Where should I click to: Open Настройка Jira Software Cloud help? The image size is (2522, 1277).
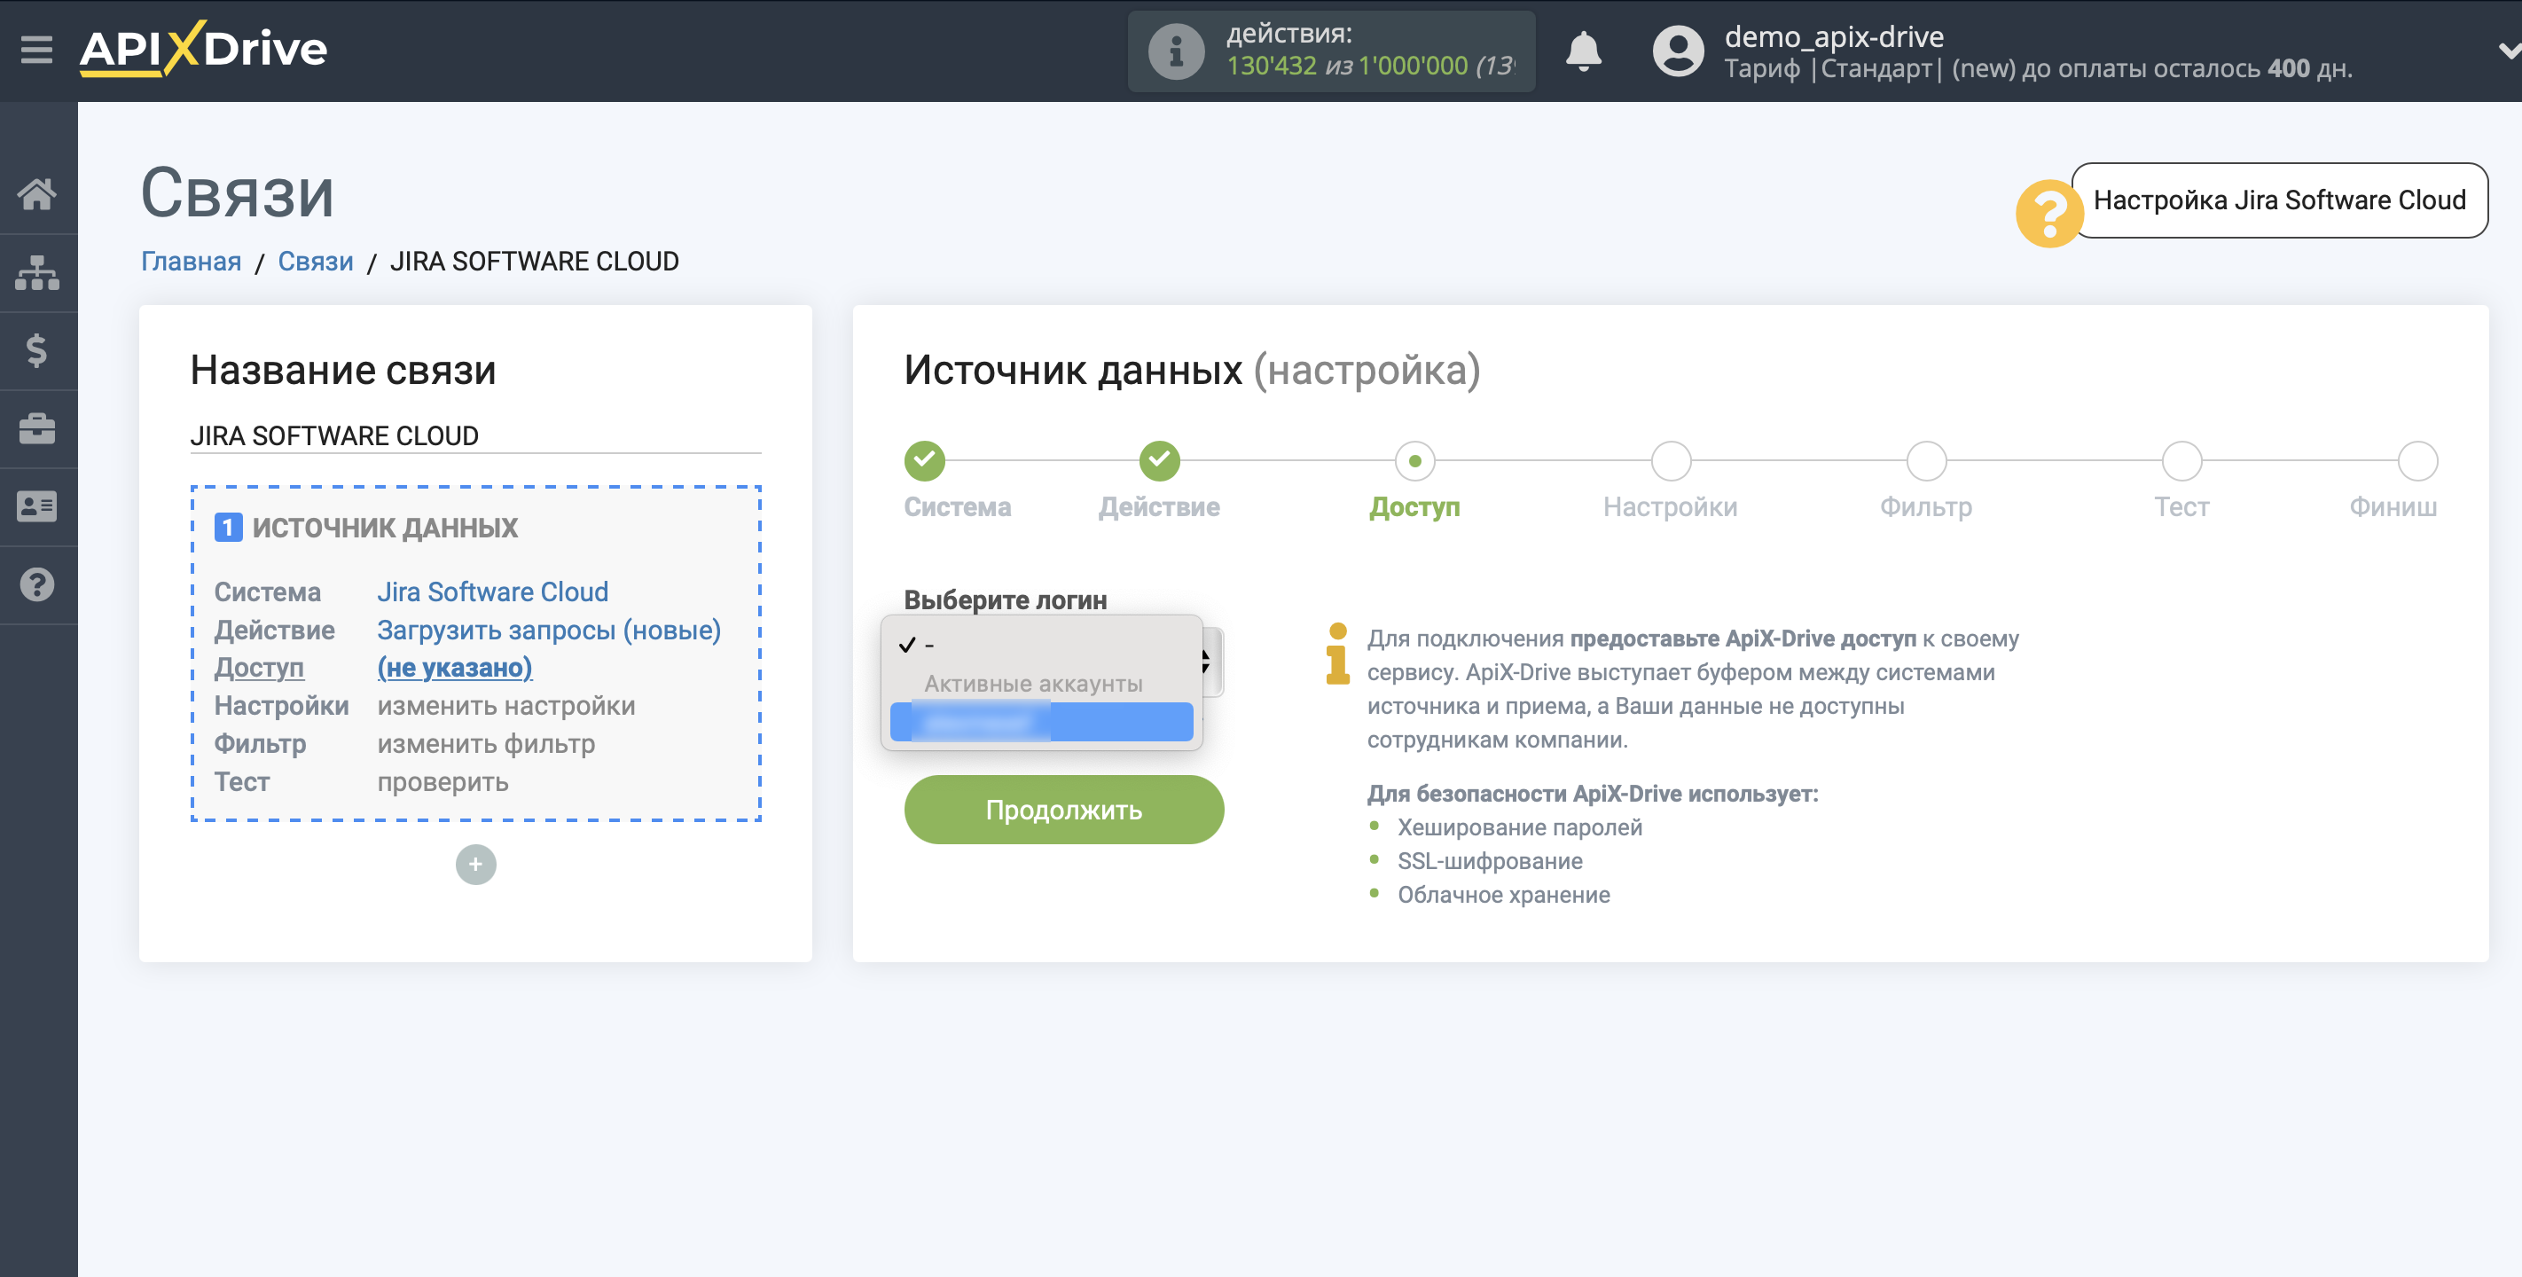pyautogui.click(x=2278, y=200)
